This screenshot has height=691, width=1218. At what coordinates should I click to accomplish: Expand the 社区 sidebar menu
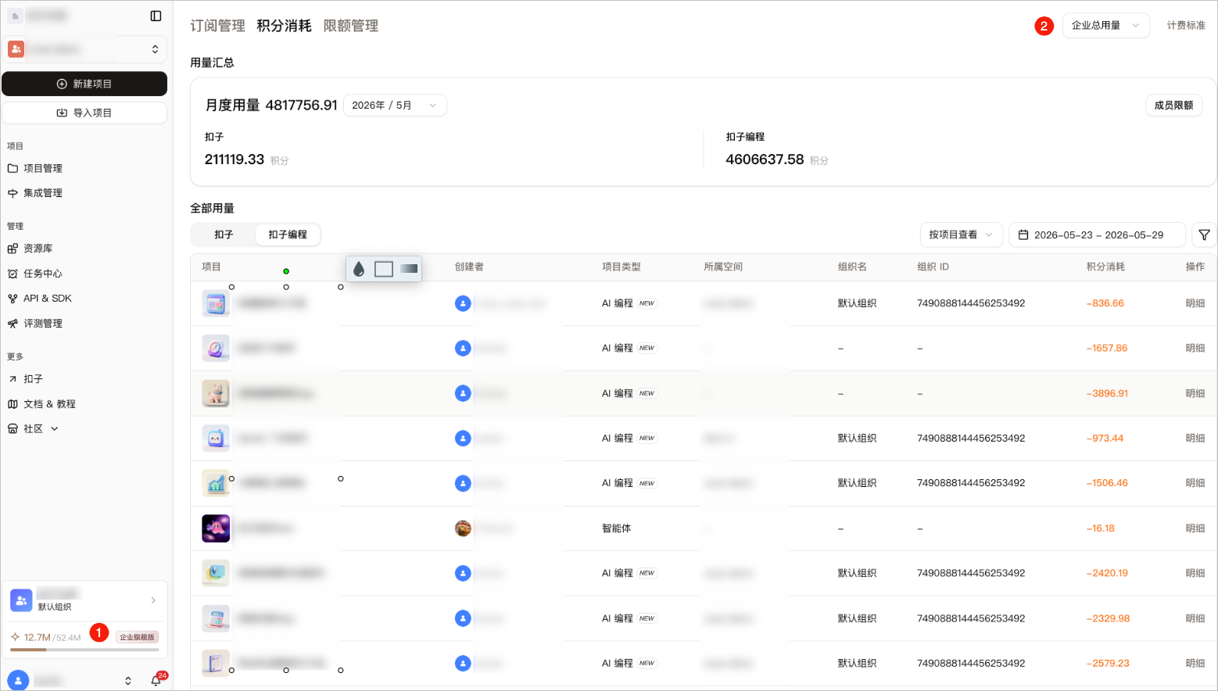point(33,428)
